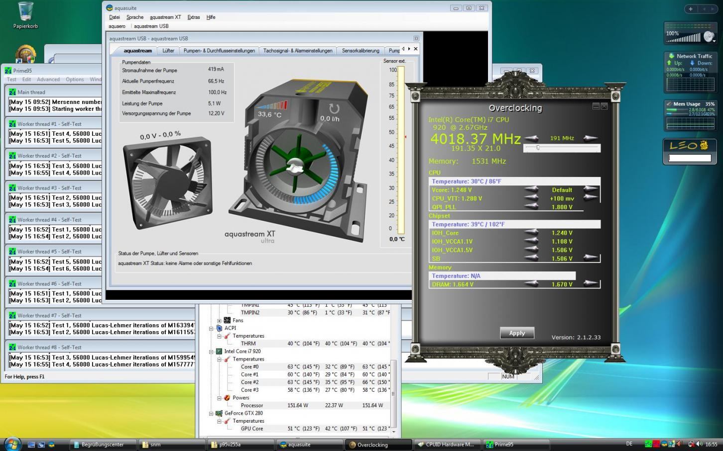
Task: Decrease CPU_VTT with the left arrow beside +100 mv
Action: tap(531, 198)
